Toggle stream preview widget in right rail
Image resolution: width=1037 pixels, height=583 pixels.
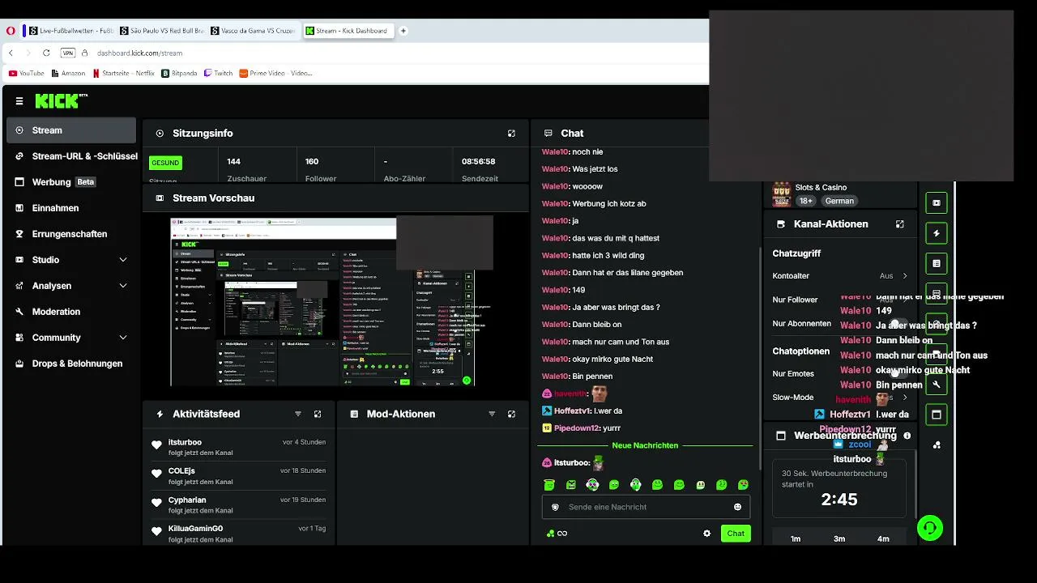tap(937, 203)
